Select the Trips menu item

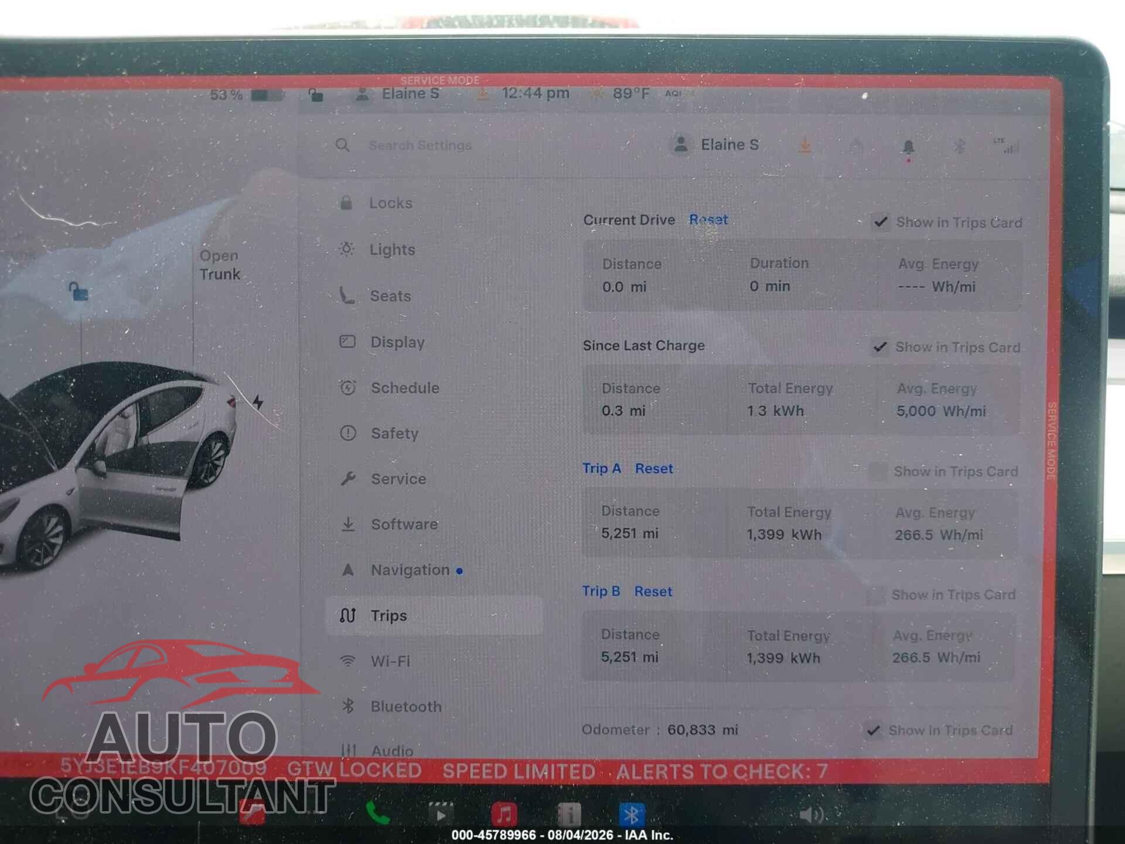pyautogui.click(x=434, y=615)
